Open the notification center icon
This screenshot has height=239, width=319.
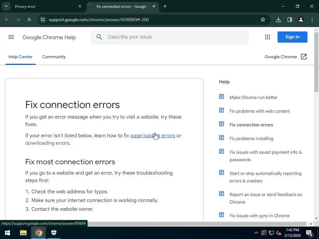[309, 233]
